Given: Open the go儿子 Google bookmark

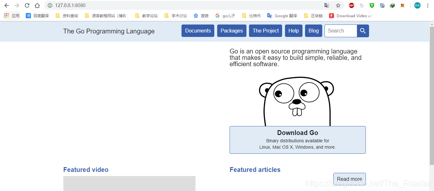Looking at the screenshot, I should pyautogui.click(x=225, y=16).
